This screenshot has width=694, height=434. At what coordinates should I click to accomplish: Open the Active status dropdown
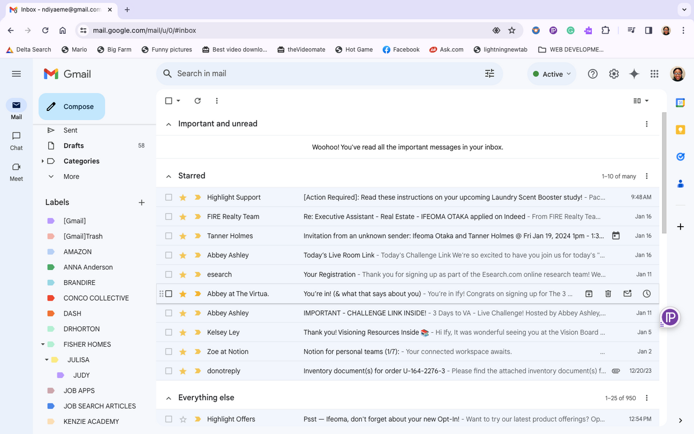[552, 74]
